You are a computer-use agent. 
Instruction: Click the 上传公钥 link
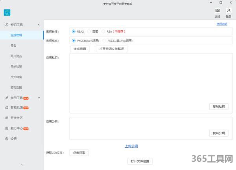coord(131,146)
